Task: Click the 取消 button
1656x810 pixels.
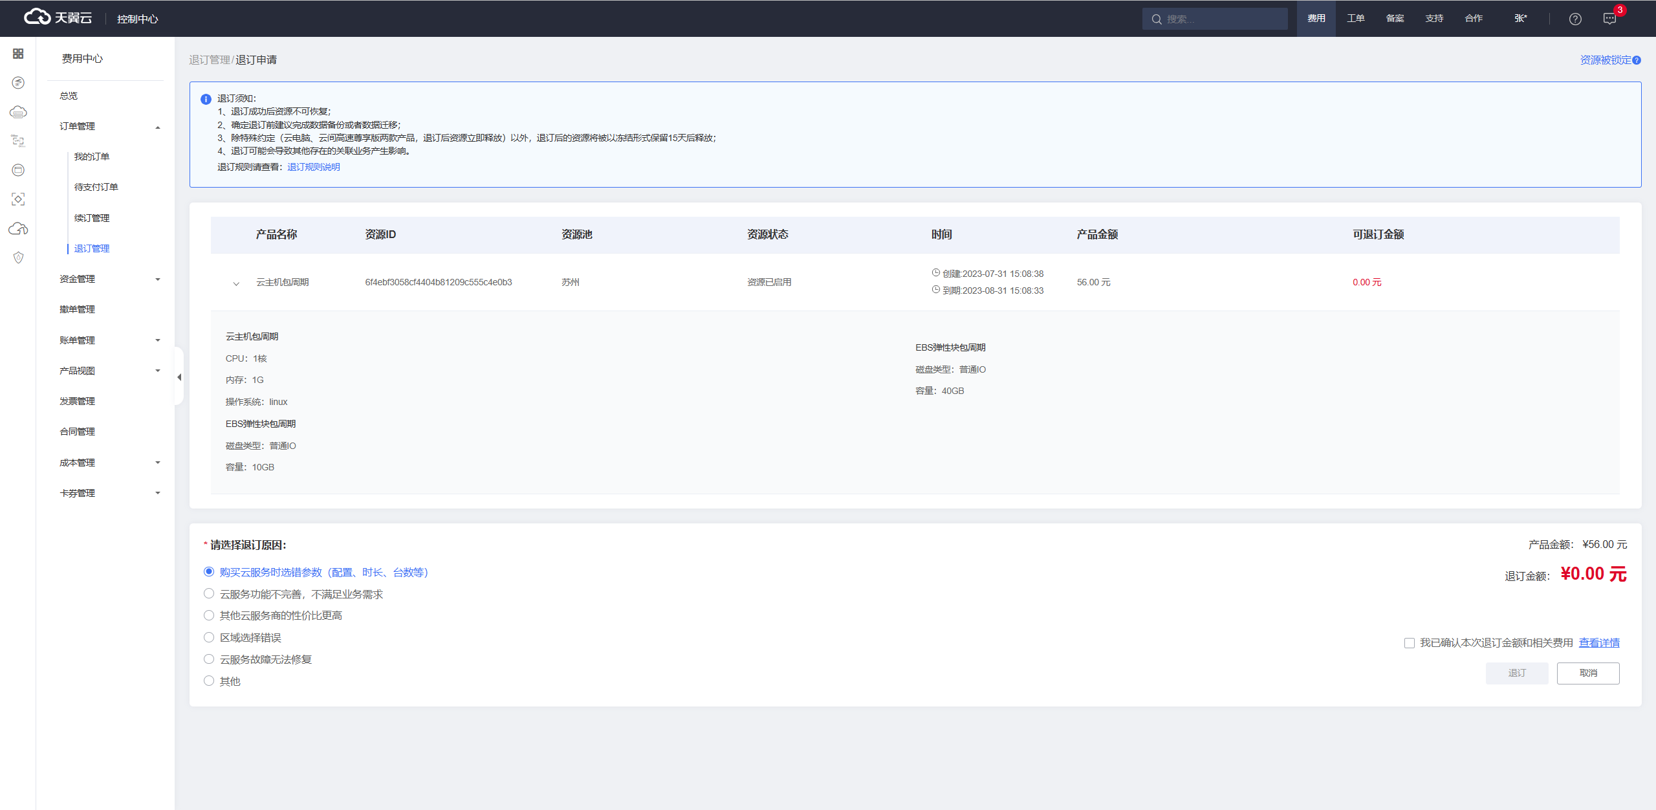Action: pyautogui.click(x=1587, y=673)
